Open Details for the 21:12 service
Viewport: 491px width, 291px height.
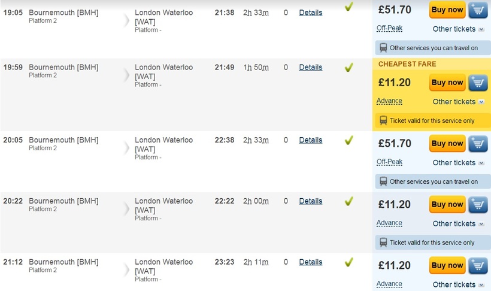(310, 262)
